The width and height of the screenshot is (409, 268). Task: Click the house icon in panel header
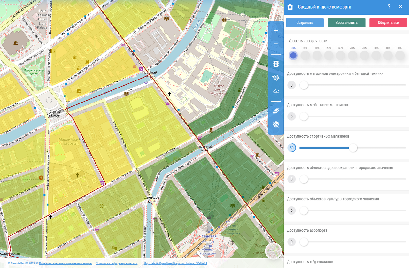290,7
